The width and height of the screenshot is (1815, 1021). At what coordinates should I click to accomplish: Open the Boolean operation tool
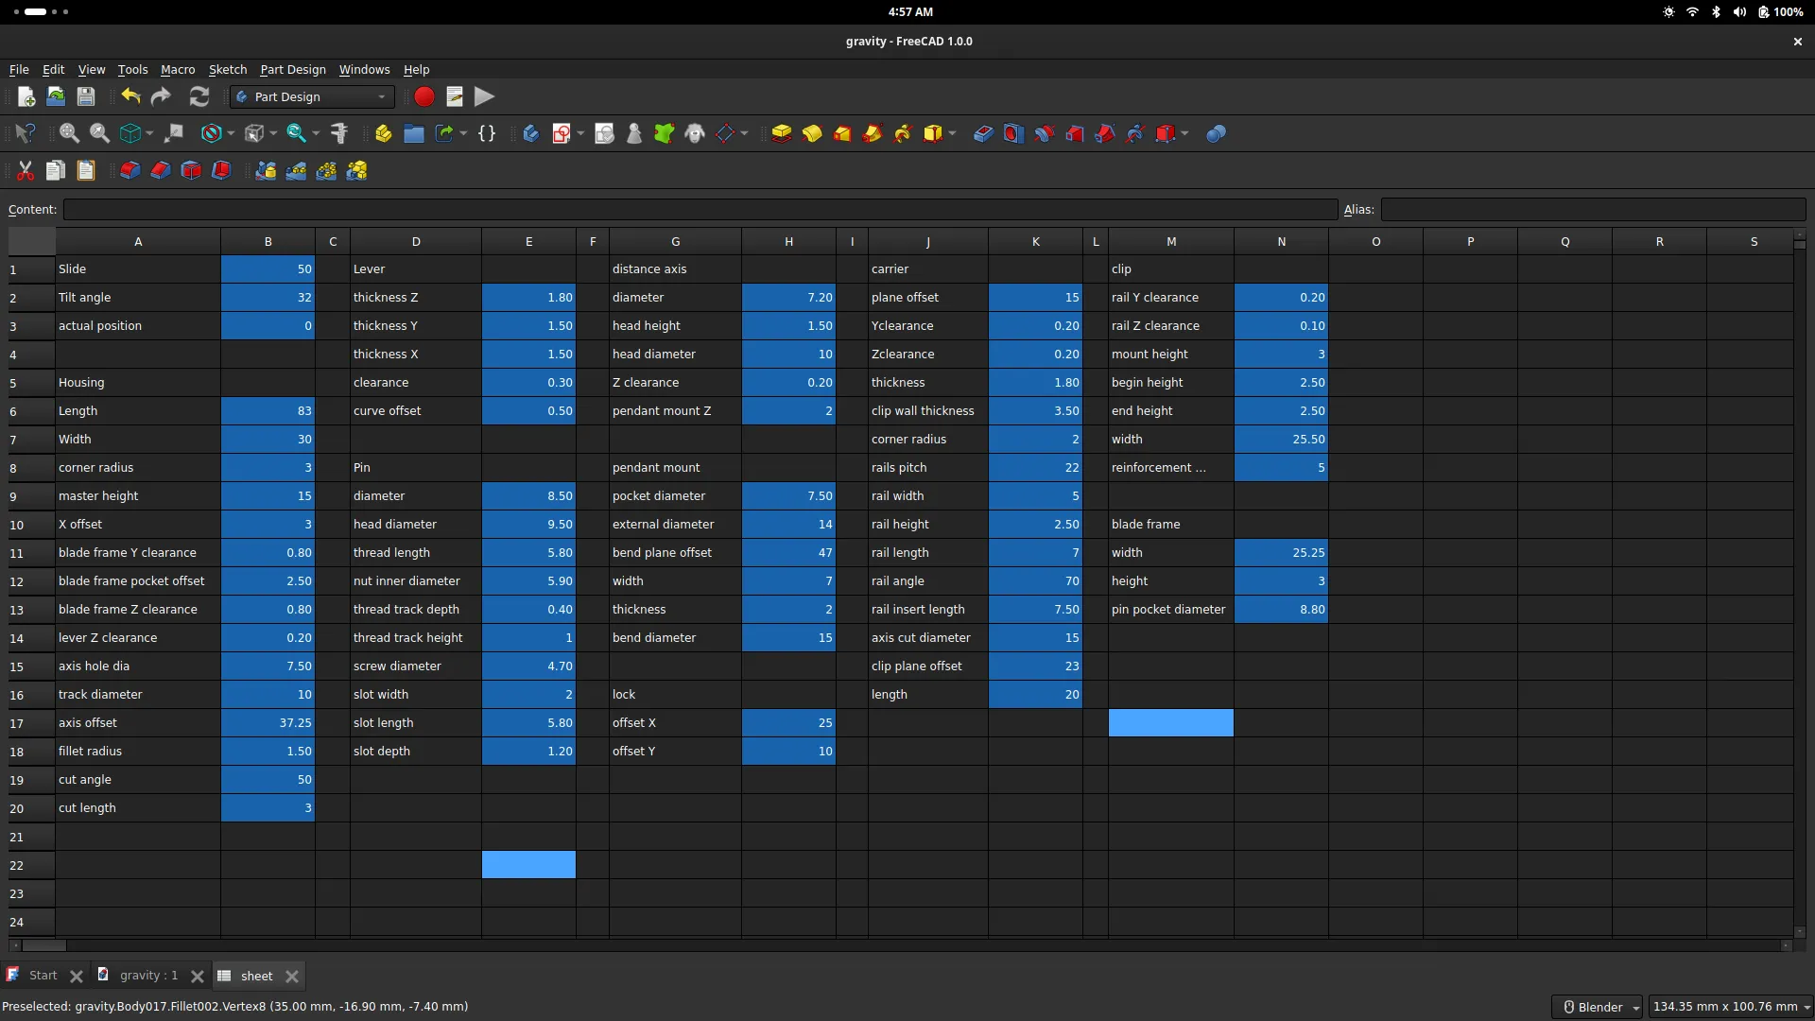pos(1217,133)
